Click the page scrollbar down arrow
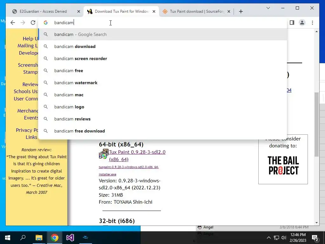325x244 pixels. click(316, 223)
